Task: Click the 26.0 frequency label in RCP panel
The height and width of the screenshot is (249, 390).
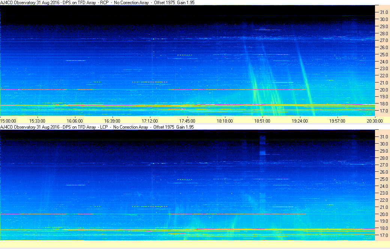Action: (x=384, y=47)
